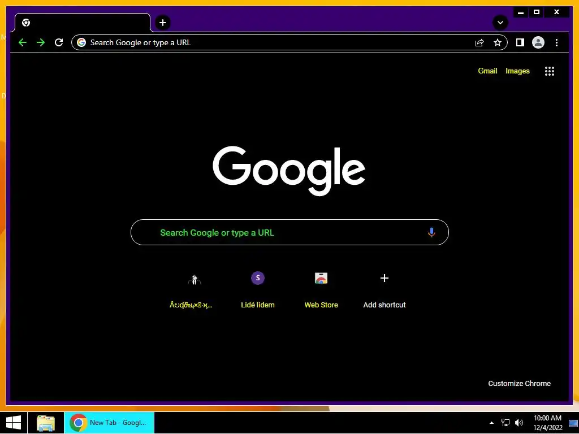Open the Web Store shortcut
Image resolution: width=579 pixels, height=434 pixels.
(321, 289)
